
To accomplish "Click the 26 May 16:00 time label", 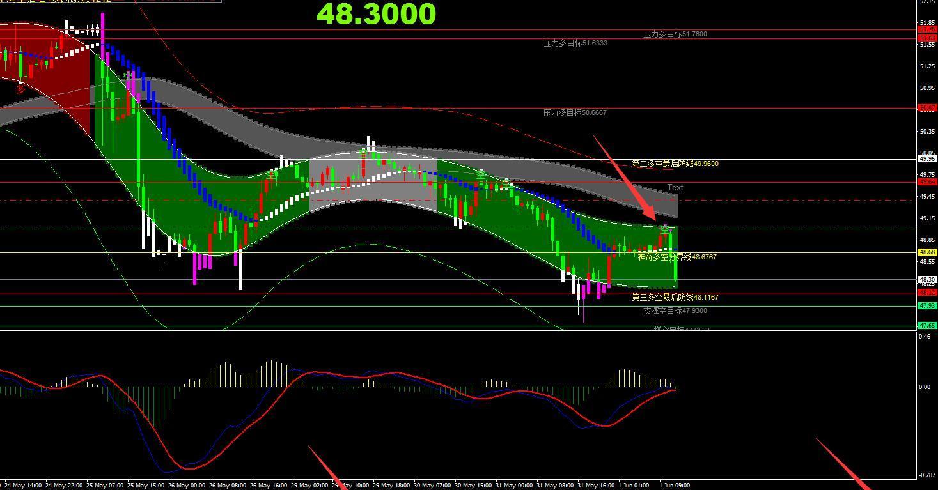I will 269,486.
